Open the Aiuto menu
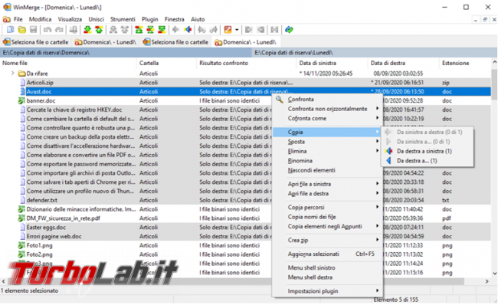The height and width of the screenshot is (305, 498). coord(198,19)
